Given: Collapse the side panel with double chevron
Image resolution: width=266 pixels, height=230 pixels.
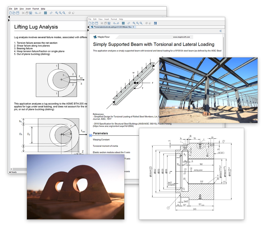Looking at the screenshot, I should point(221,31).
